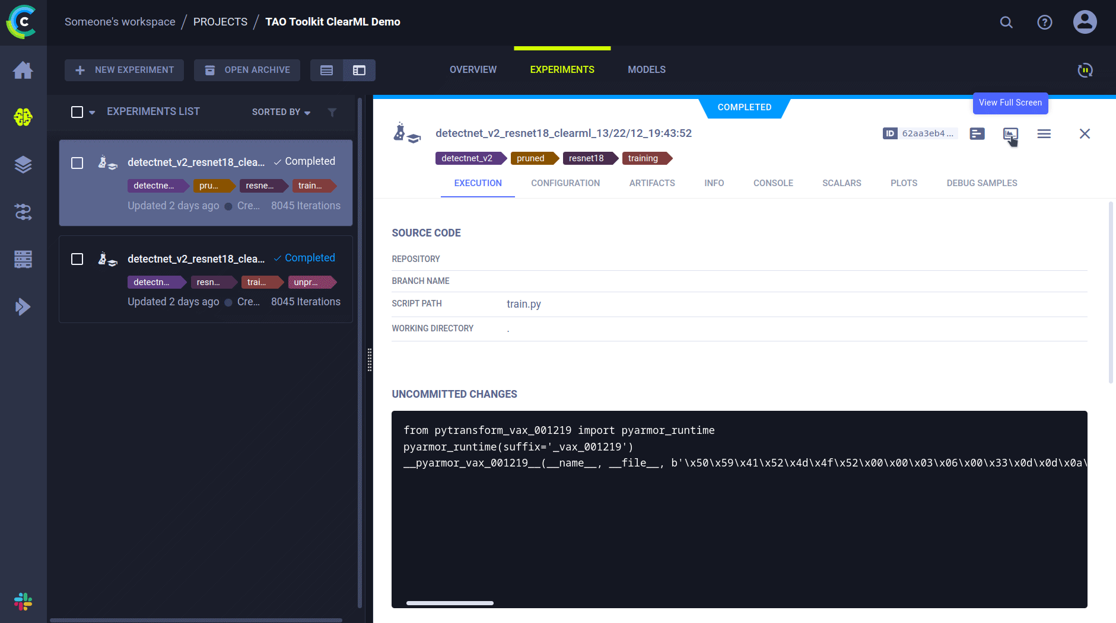Screen dimensions: 1116x623
Task: Switch to the OVERVIEW tab
Action: pyautogui.click(x=473, y=69)
